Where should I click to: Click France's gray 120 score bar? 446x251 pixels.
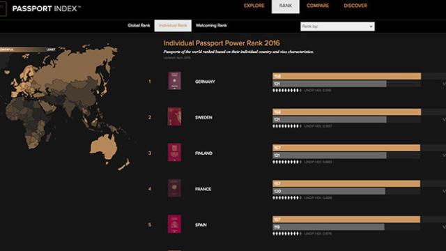tap(329, 191)
